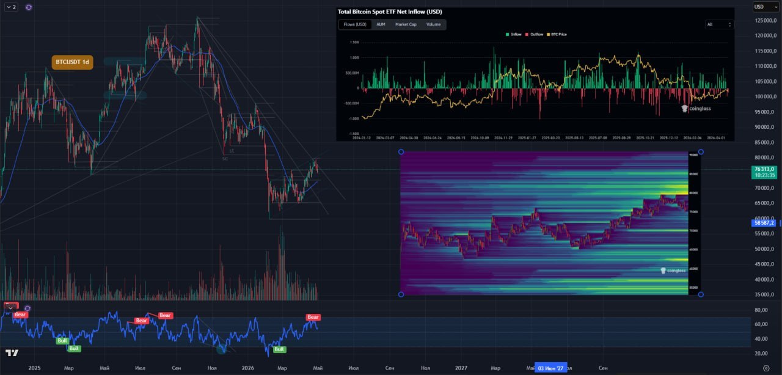
Task: Open the All time range dropdown
Action: (718, 24)
